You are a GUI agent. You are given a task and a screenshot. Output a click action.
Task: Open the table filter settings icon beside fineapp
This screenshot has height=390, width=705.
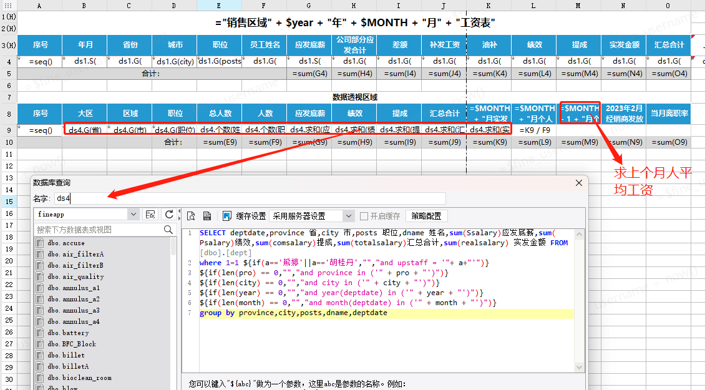coord(150,215)
